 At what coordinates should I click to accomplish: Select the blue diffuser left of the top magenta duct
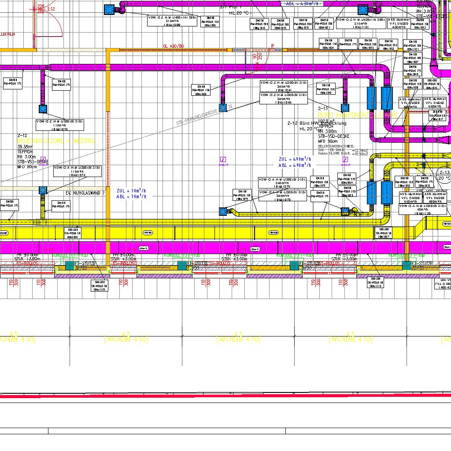[x=109, y=10]
